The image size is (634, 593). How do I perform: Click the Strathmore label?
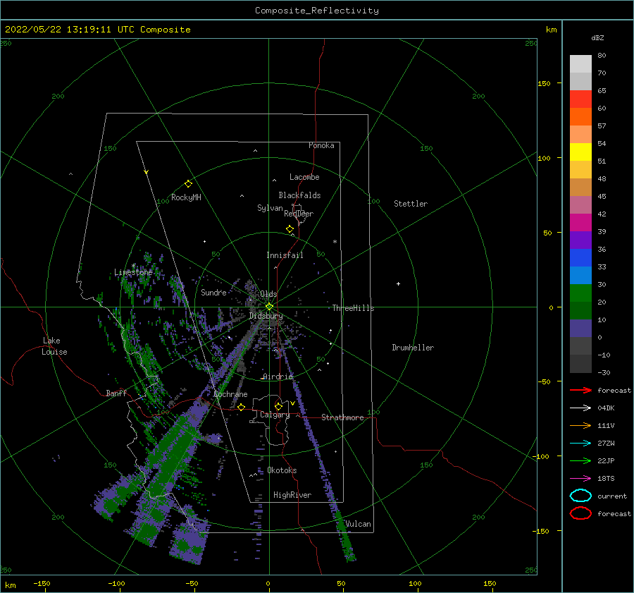(342, 417)
